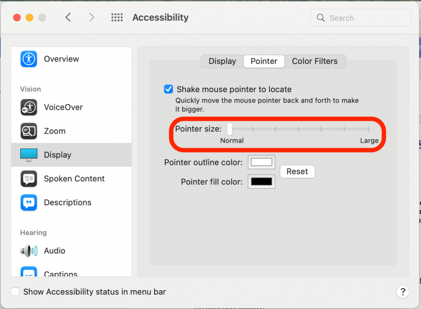This screenshot has width=421, height=309.
Task: Show all preferences grid icon
Action: [117, 17]
